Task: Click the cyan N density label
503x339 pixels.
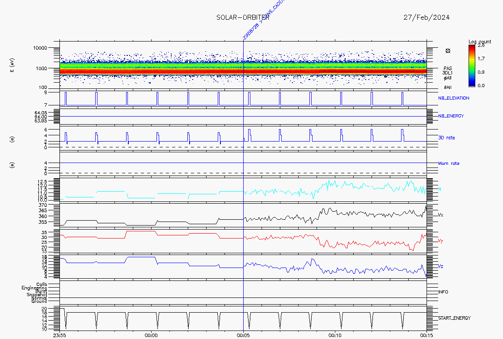Action: (440, 189)
